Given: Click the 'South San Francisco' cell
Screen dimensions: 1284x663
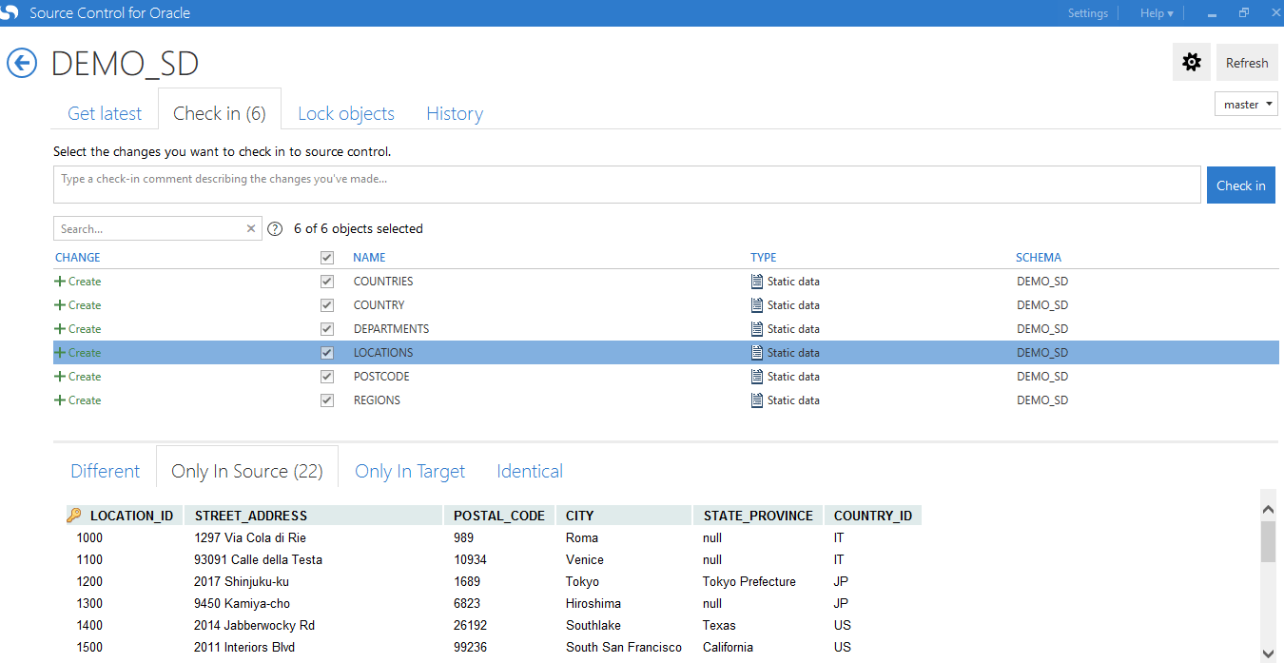Looking at the screenshot, I should tap(624, 648).
